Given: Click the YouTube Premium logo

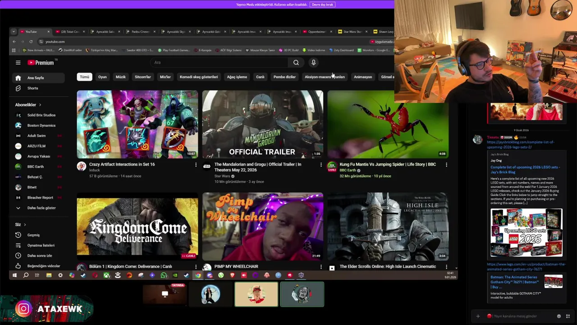Looking at the screenshot, I should (41, 63).
